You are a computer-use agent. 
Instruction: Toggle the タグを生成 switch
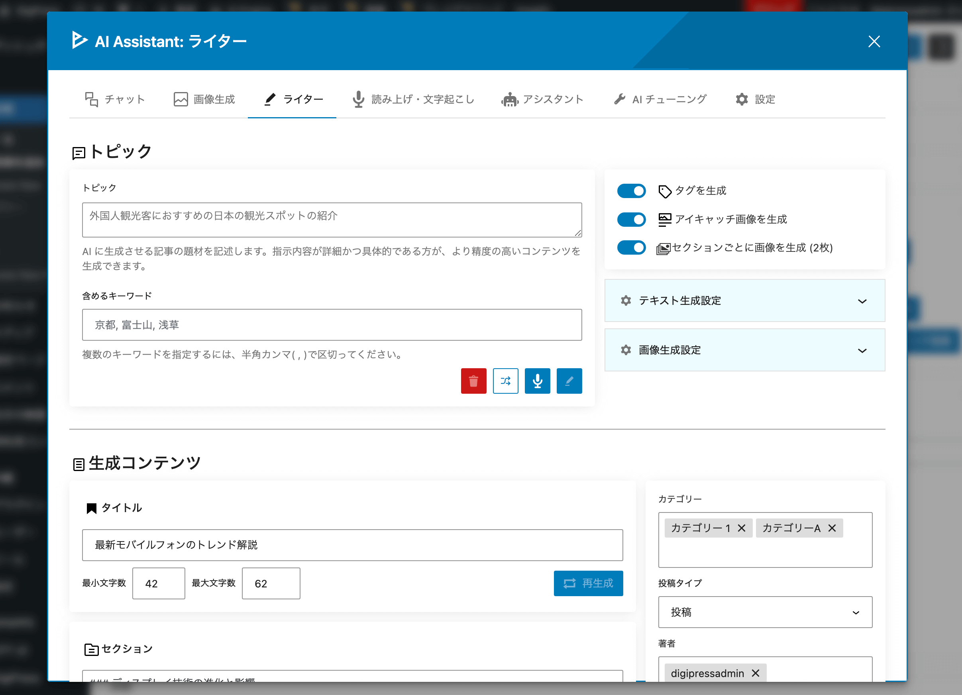coord(631,191)
